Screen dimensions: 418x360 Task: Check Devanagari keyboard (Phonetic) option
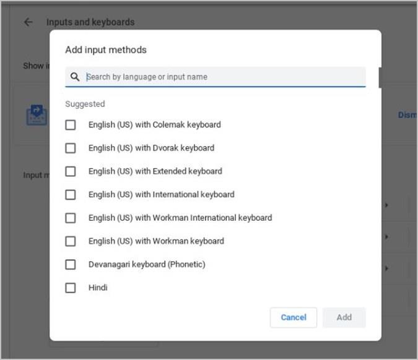71,264
